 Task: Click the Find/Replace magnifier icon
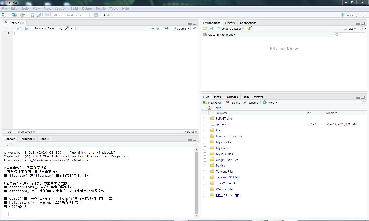(60, 28)
